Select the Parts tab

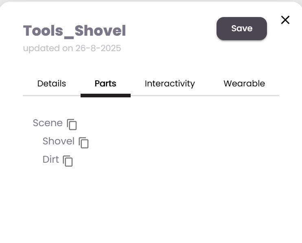105,84
